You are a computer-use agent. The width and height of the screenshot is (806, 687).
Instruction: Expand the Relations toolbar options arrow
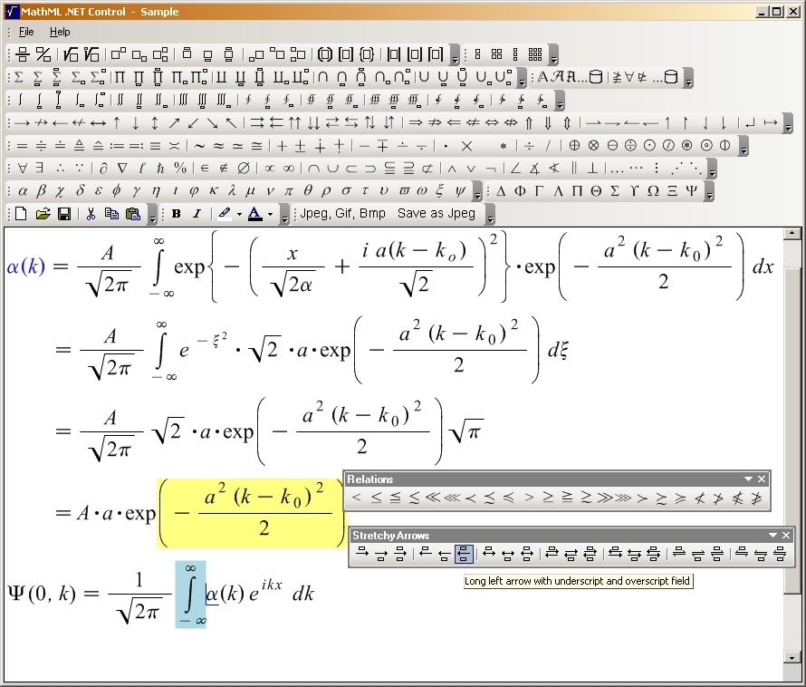coord(748,479)
